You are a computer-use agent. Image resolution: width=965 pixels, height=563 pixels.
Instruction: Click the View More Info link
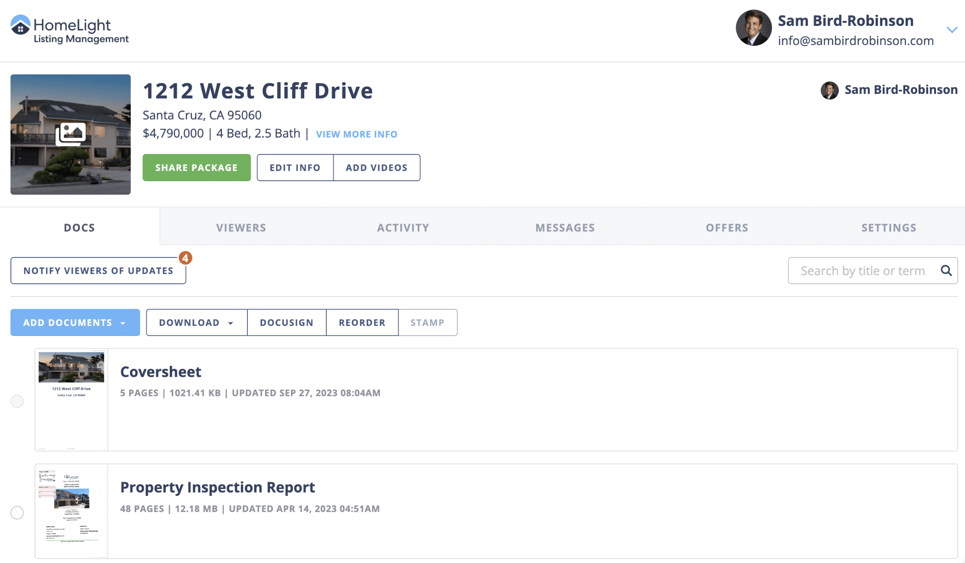point(356,134)
